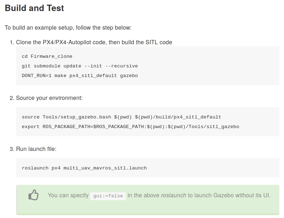Click the "Run launch file:" step text
The height and width of the screenshot is (218, 284).
tap(36, 149)
